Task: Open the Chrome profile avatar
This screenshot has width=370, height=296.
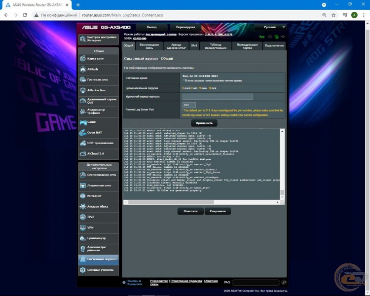Action: point(354,15)
